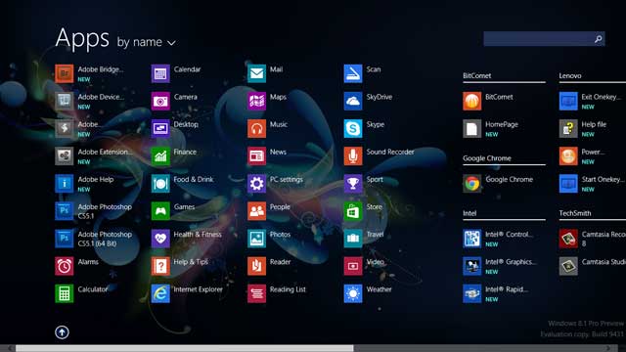Open the Travel app icon
The width and height of the screenshot is (626, 352).
coord(353,239)
